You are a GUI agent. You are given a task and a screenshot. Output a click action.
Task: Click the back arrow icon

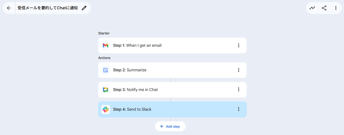tap(9, 8)
